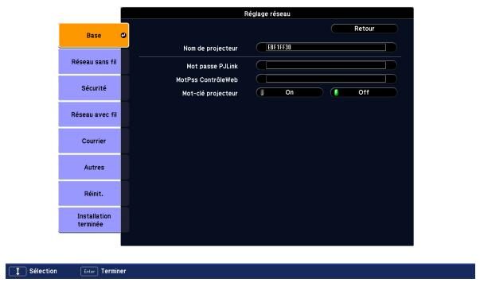Click the MotPss ContrôleWeb label

(x=207, y=79)
